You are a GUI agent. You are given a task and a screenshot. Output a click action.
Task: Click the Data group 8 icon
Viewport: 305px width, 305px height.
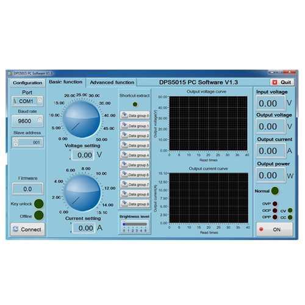click(x=124, y=194)
